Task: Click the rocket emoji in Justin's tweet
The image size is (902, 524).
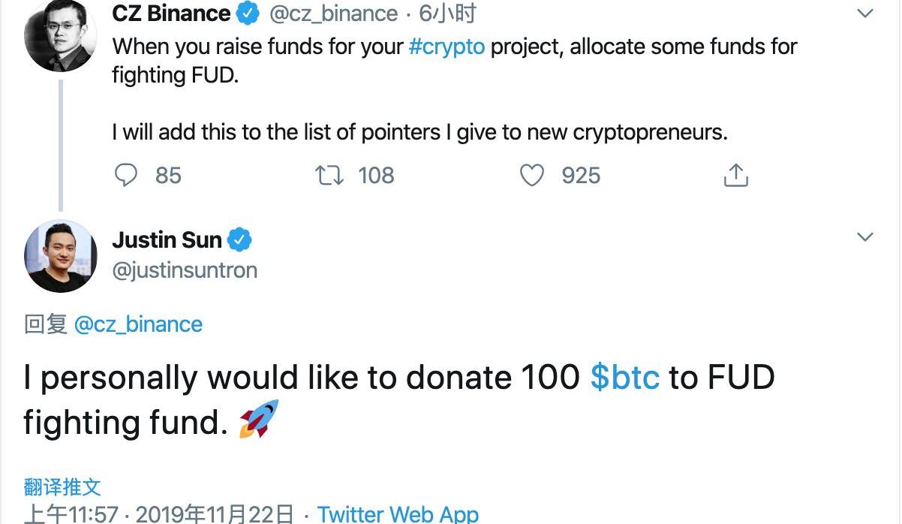Action: pyautogui.click(x=258, y=420)
